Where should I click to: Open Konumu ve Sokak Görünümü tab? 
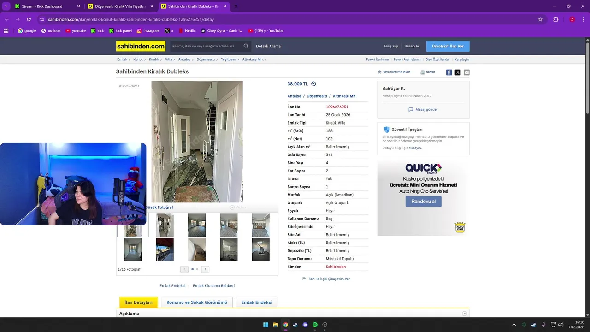[197, 302]
